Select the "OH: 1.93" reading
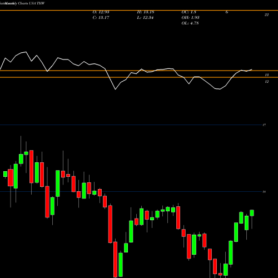This screenshot has height=278, width=278. pyautogui.click(x=190, y=18)
